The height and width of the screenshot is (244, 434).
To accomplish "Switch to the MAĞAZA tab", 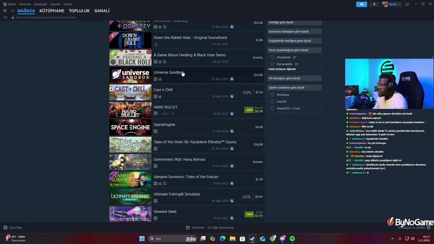I will [26, 11].
